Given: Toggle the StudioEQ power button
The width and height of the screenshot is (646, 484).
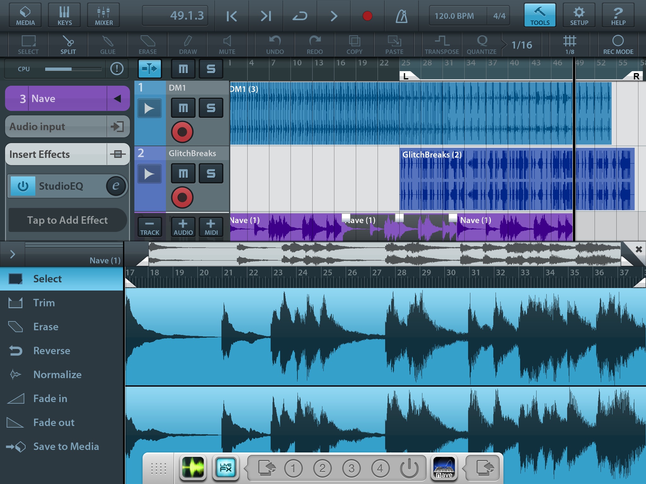Looking at the screenshot, I should 23,186.
